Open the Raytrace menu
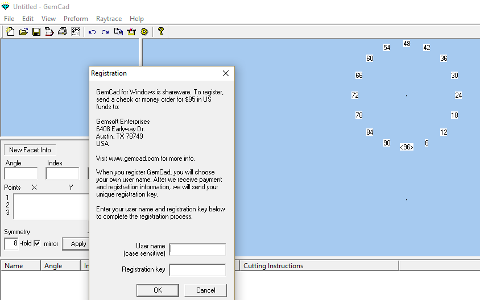This screenshot has height=300, width=480. [x=109, y=19]
